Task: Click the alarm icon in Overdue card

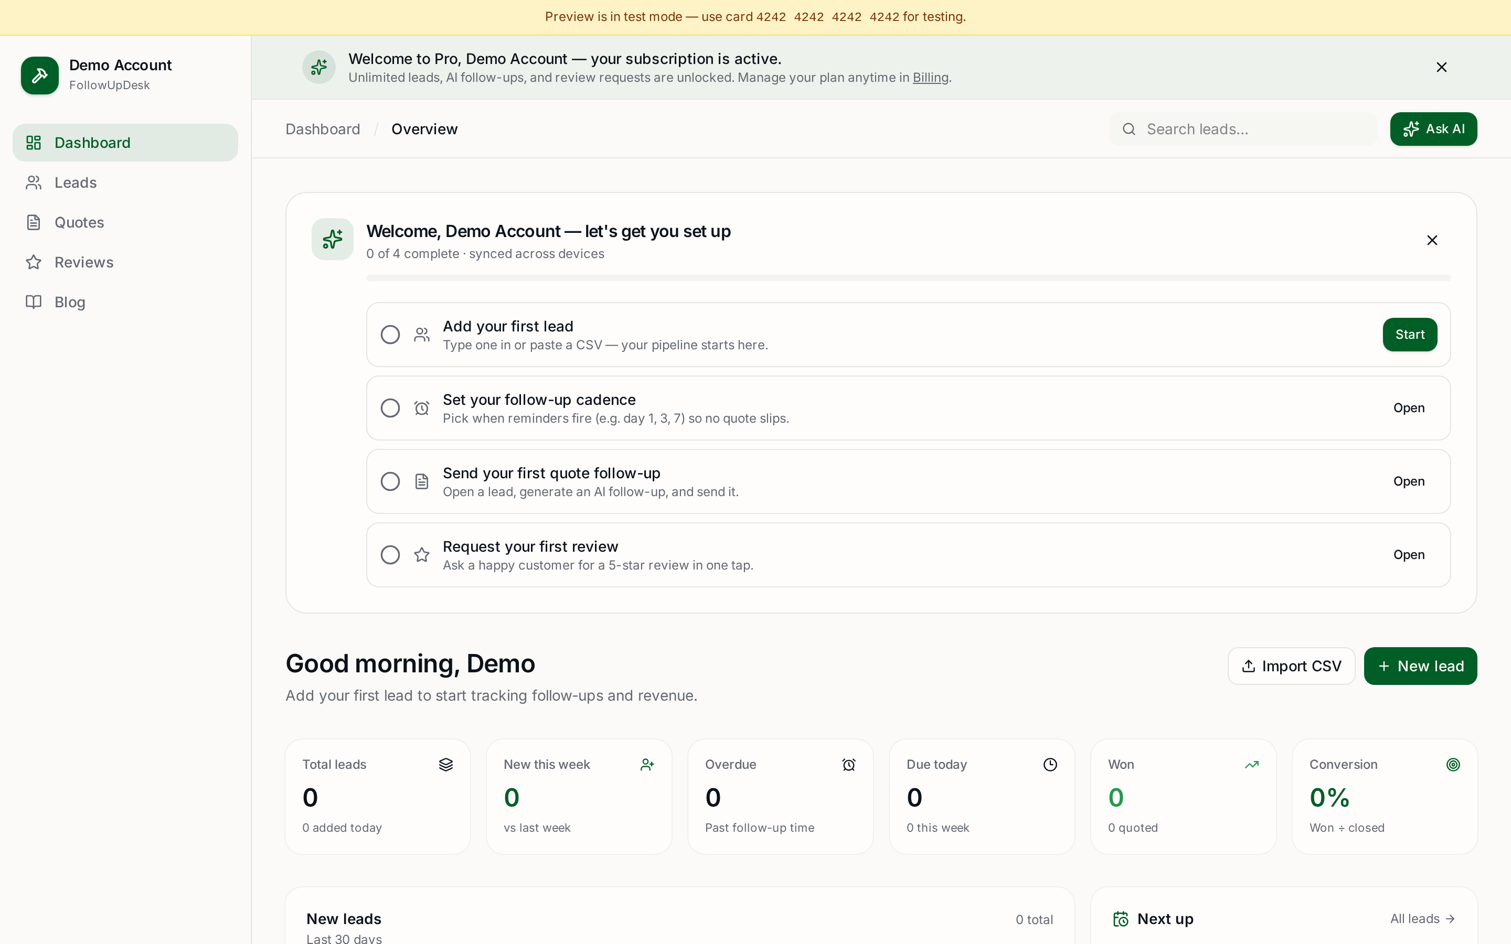Action: pyautogui.click(x=848, y=764)
